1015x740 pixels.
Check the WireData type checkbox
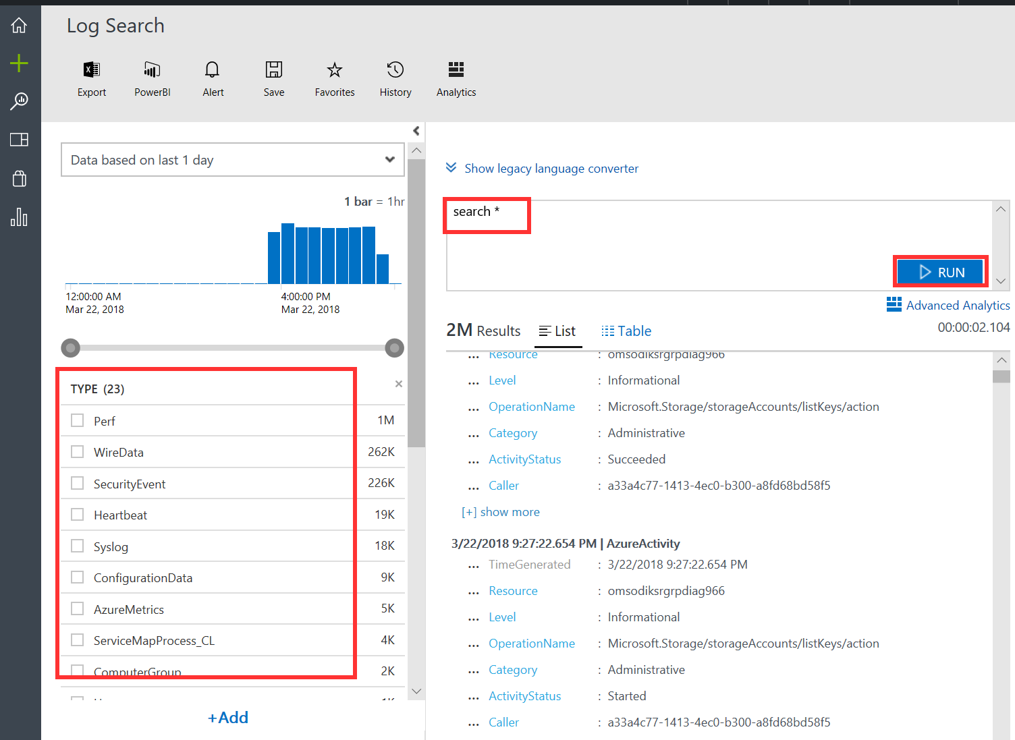(78, 452)
